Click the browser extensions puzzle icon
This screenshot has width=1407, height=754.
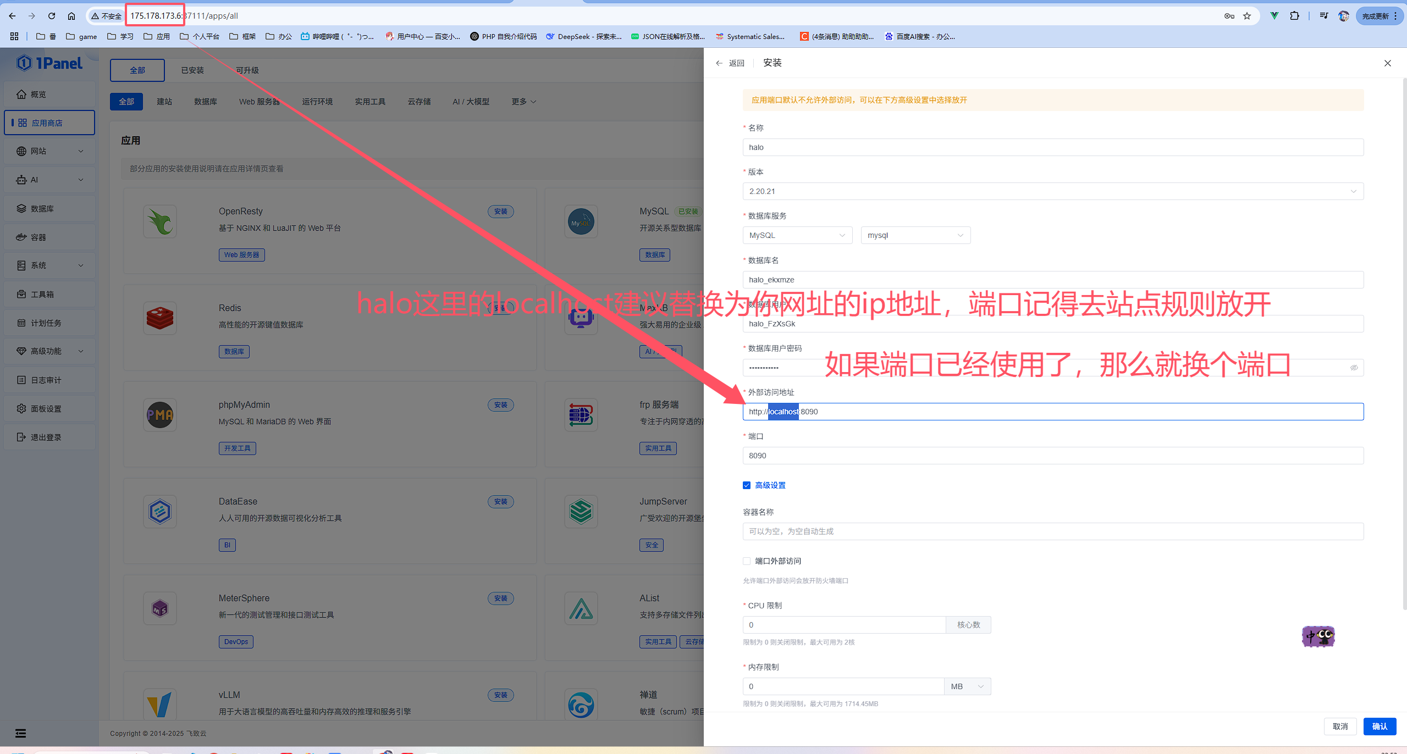[x=1294, y=16]
